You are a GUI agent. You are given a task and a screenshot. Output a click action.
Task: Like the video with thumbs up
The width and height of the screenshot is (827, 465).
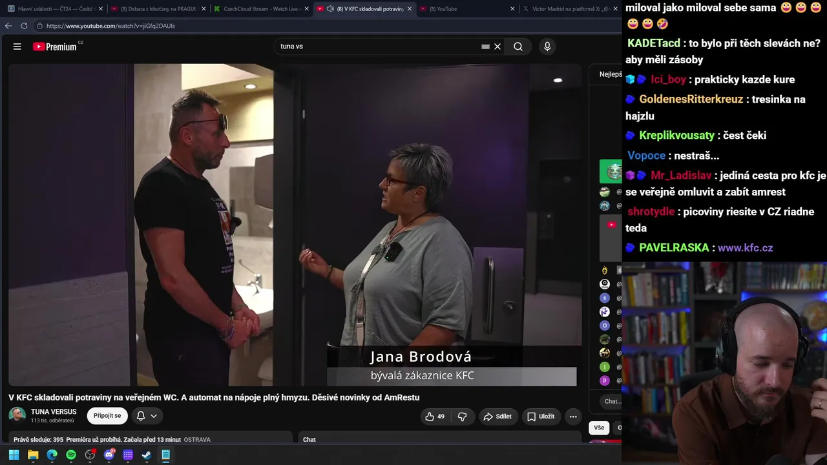[x=434, y=417]
